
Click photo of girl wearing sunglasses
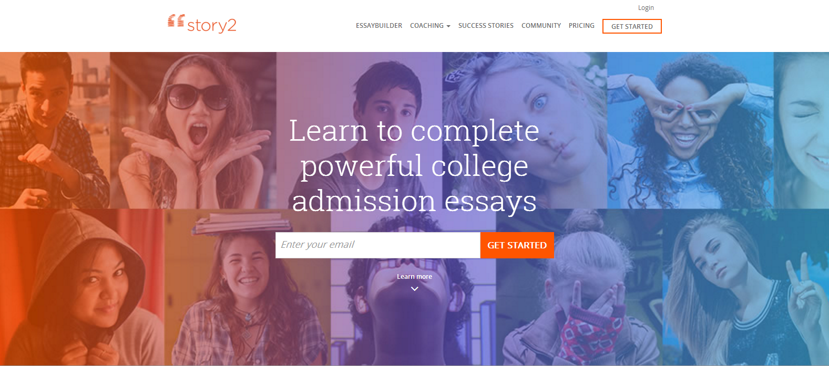193,130
